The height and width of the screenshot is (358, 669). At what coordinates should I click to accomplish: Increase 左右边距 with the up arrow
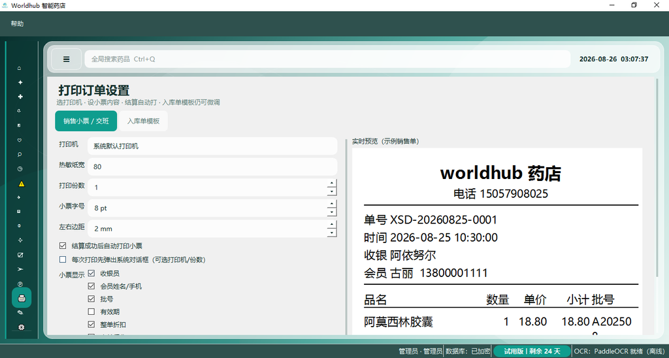pos(331,225)
